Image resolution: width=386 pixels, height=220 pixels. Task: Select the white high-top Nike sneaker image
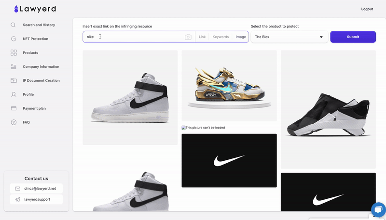130,97
